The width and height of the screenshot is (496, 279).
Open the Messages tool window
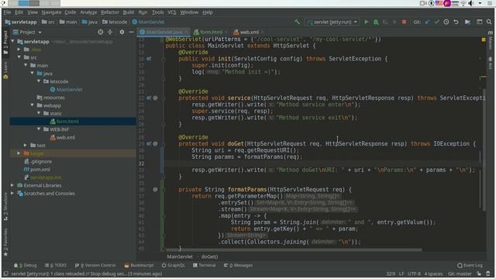(238, 265)
